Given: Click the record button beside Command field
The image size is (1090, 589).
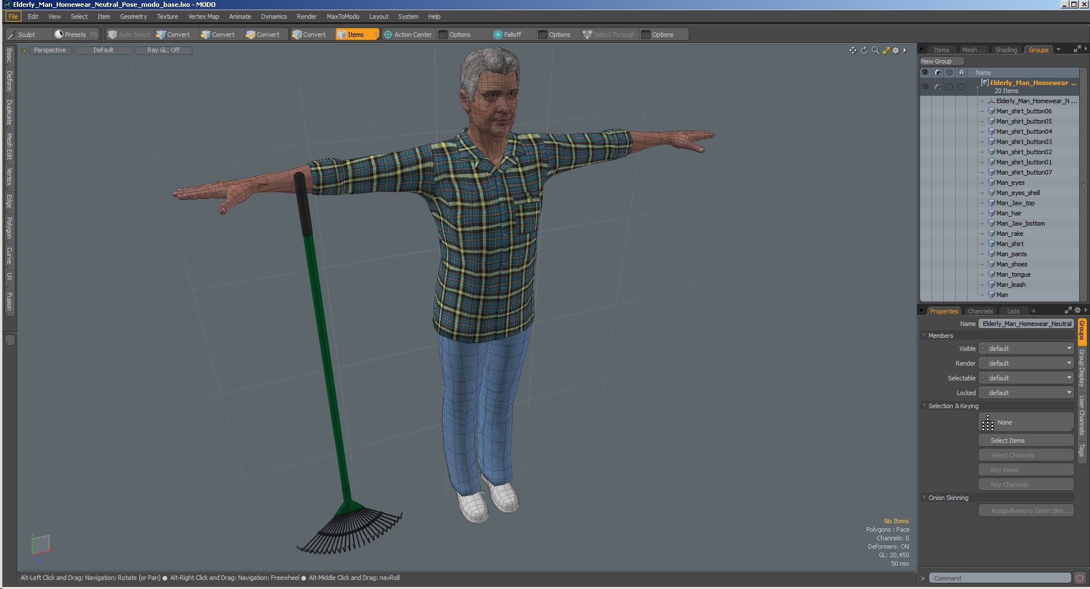Looking at the screenshot, I should coord(1080,578).
